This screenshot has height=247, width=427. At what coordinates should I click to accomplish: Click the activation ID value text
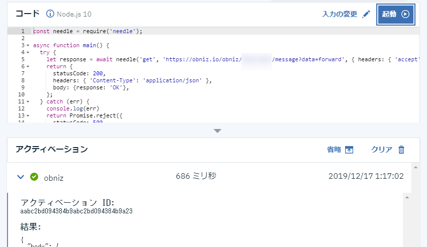pyautogui.click(x=76, y=211)
